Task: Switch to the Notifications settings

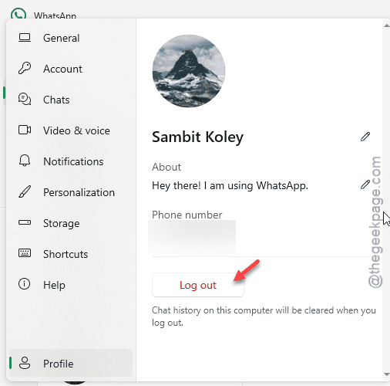Action: coord(71,161)
